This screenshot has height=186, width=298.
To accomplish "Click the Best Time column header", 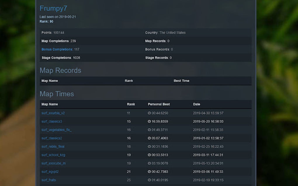I will 181,81.
